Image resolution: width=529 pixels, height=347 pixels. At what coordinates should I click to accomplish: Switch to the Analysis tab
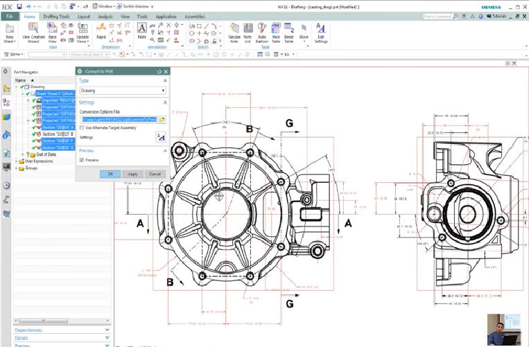click(x=105, y=16)
